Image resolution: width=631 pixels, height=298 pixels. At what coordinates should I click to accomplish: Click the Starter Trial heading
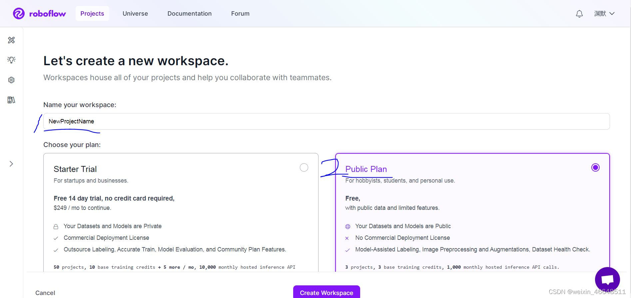coord(75,169)
